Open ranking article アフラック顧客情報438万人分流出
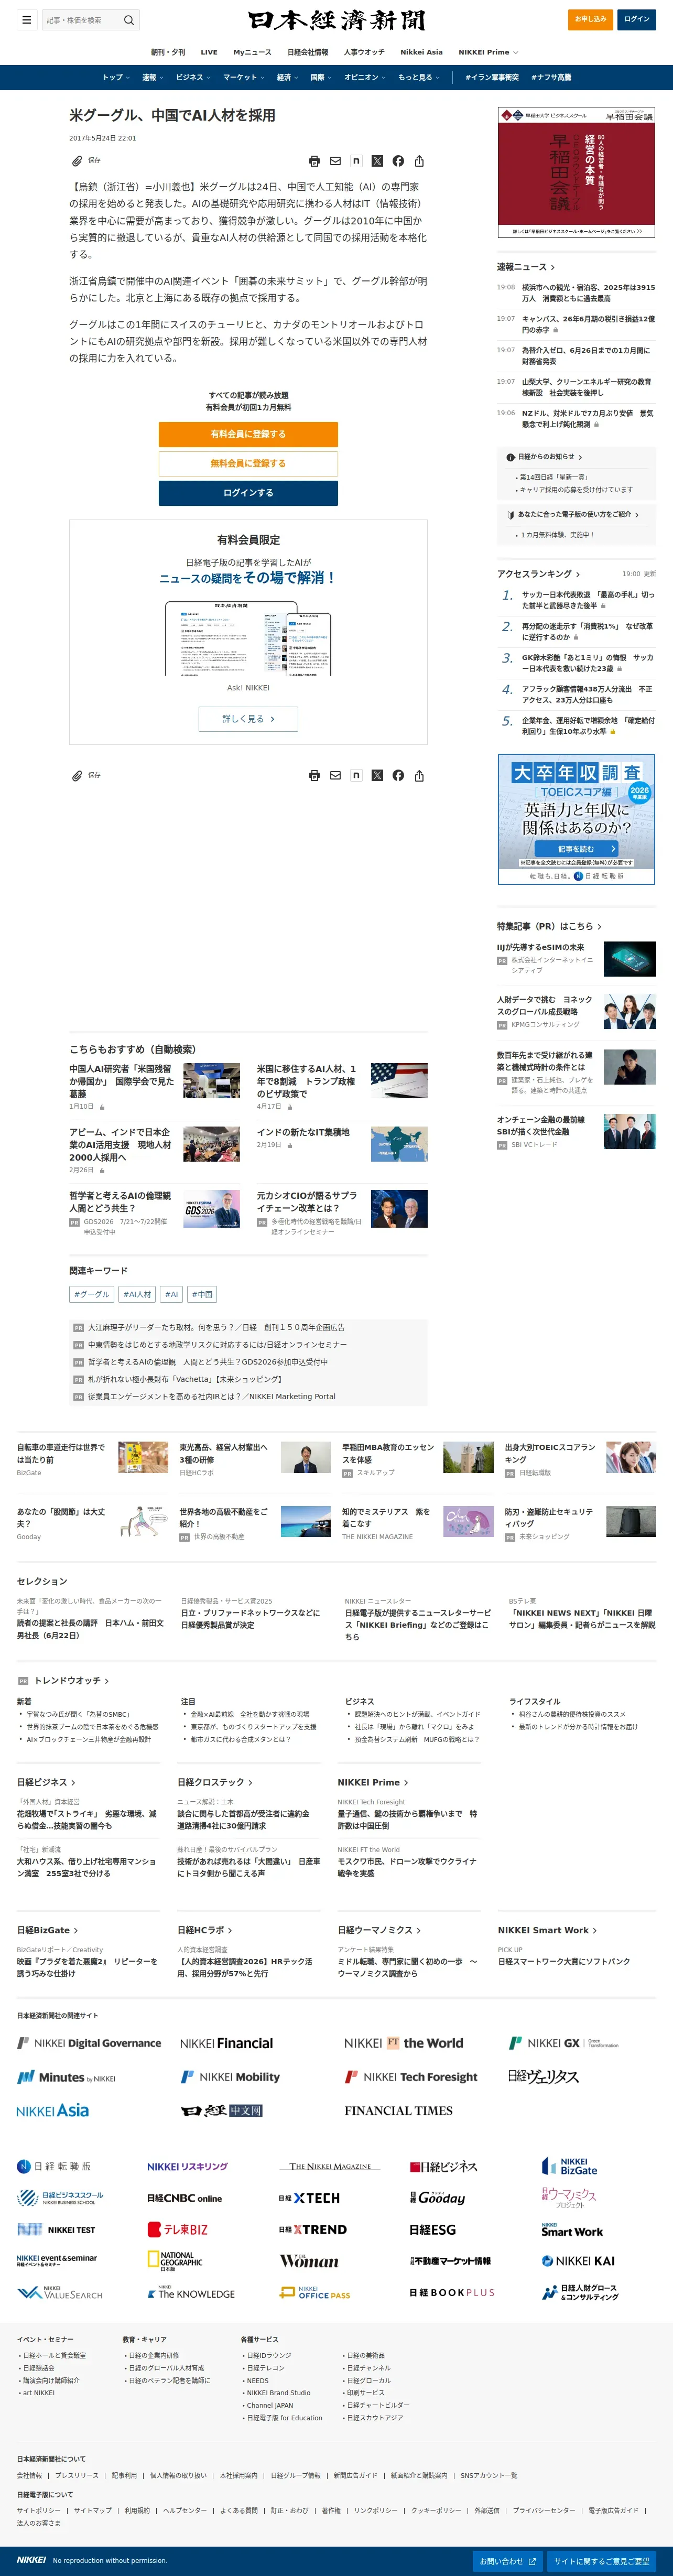The height and width of the screenshot is (2576, 673). pos(587,695)
